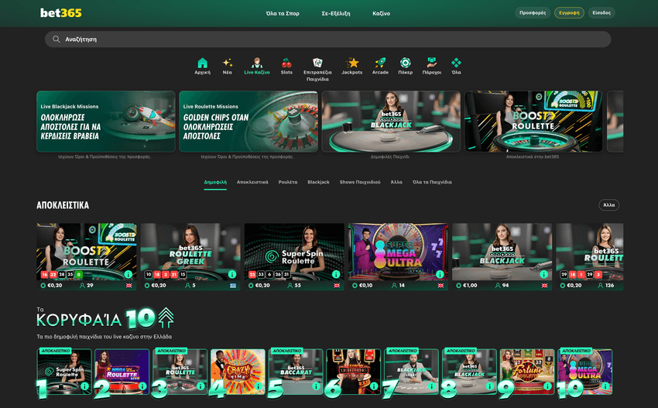Click the search magnifier icon
The width and height of the screenshot is (658, 408).
pos(57,39)
